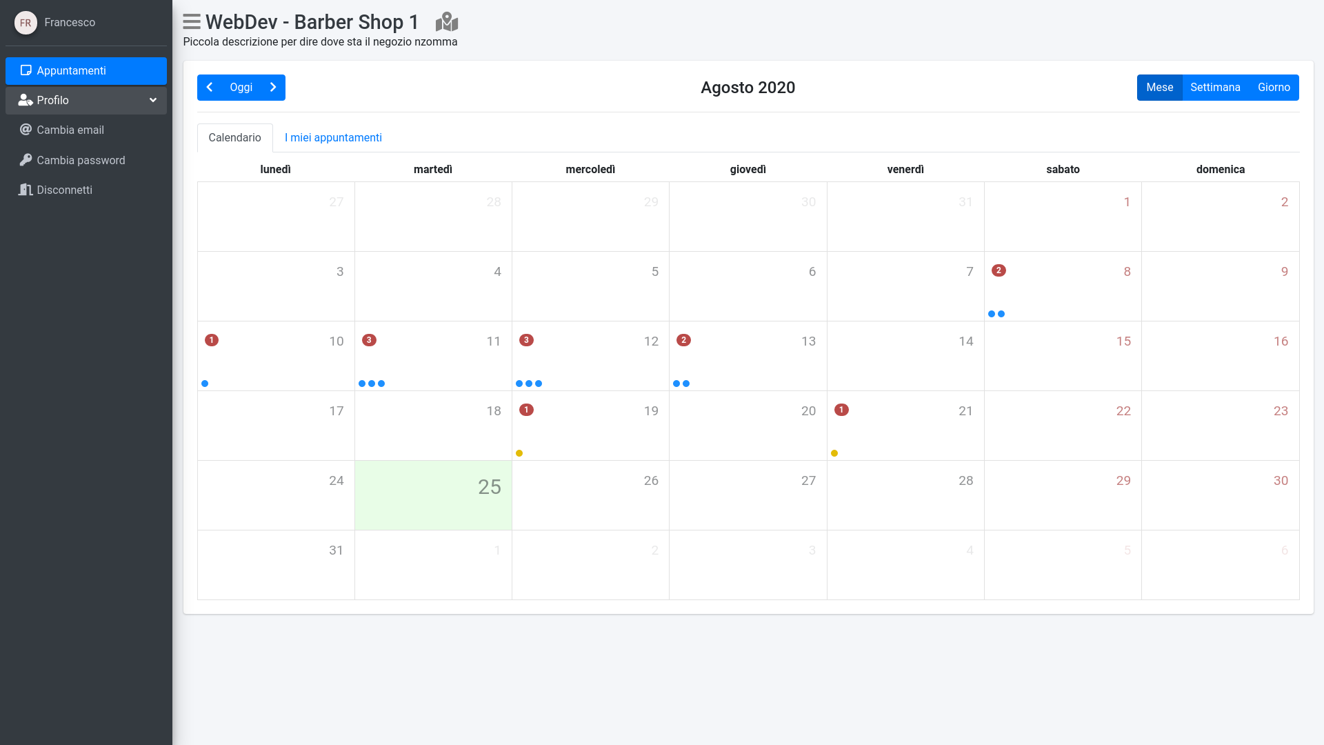Go to next month arrow
This screenshot has width=1324, height=745.
click(x=273, y=88)
